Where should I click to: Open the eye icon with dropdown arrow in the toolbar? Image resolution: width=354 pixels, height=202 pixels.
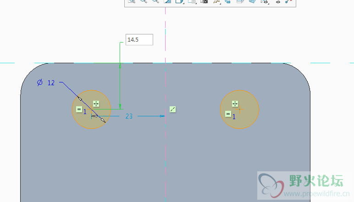coord(265,1)
